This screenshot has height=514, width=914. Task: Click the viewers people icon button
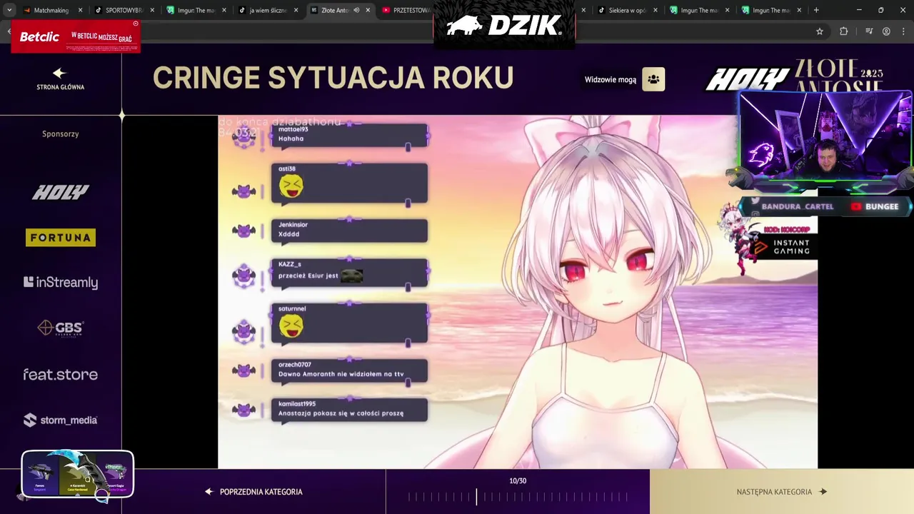tap(653, 79)
